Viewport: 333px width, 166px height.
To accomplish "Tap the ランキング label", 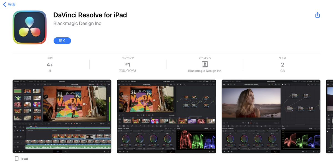I will click(x=128, y=58).
